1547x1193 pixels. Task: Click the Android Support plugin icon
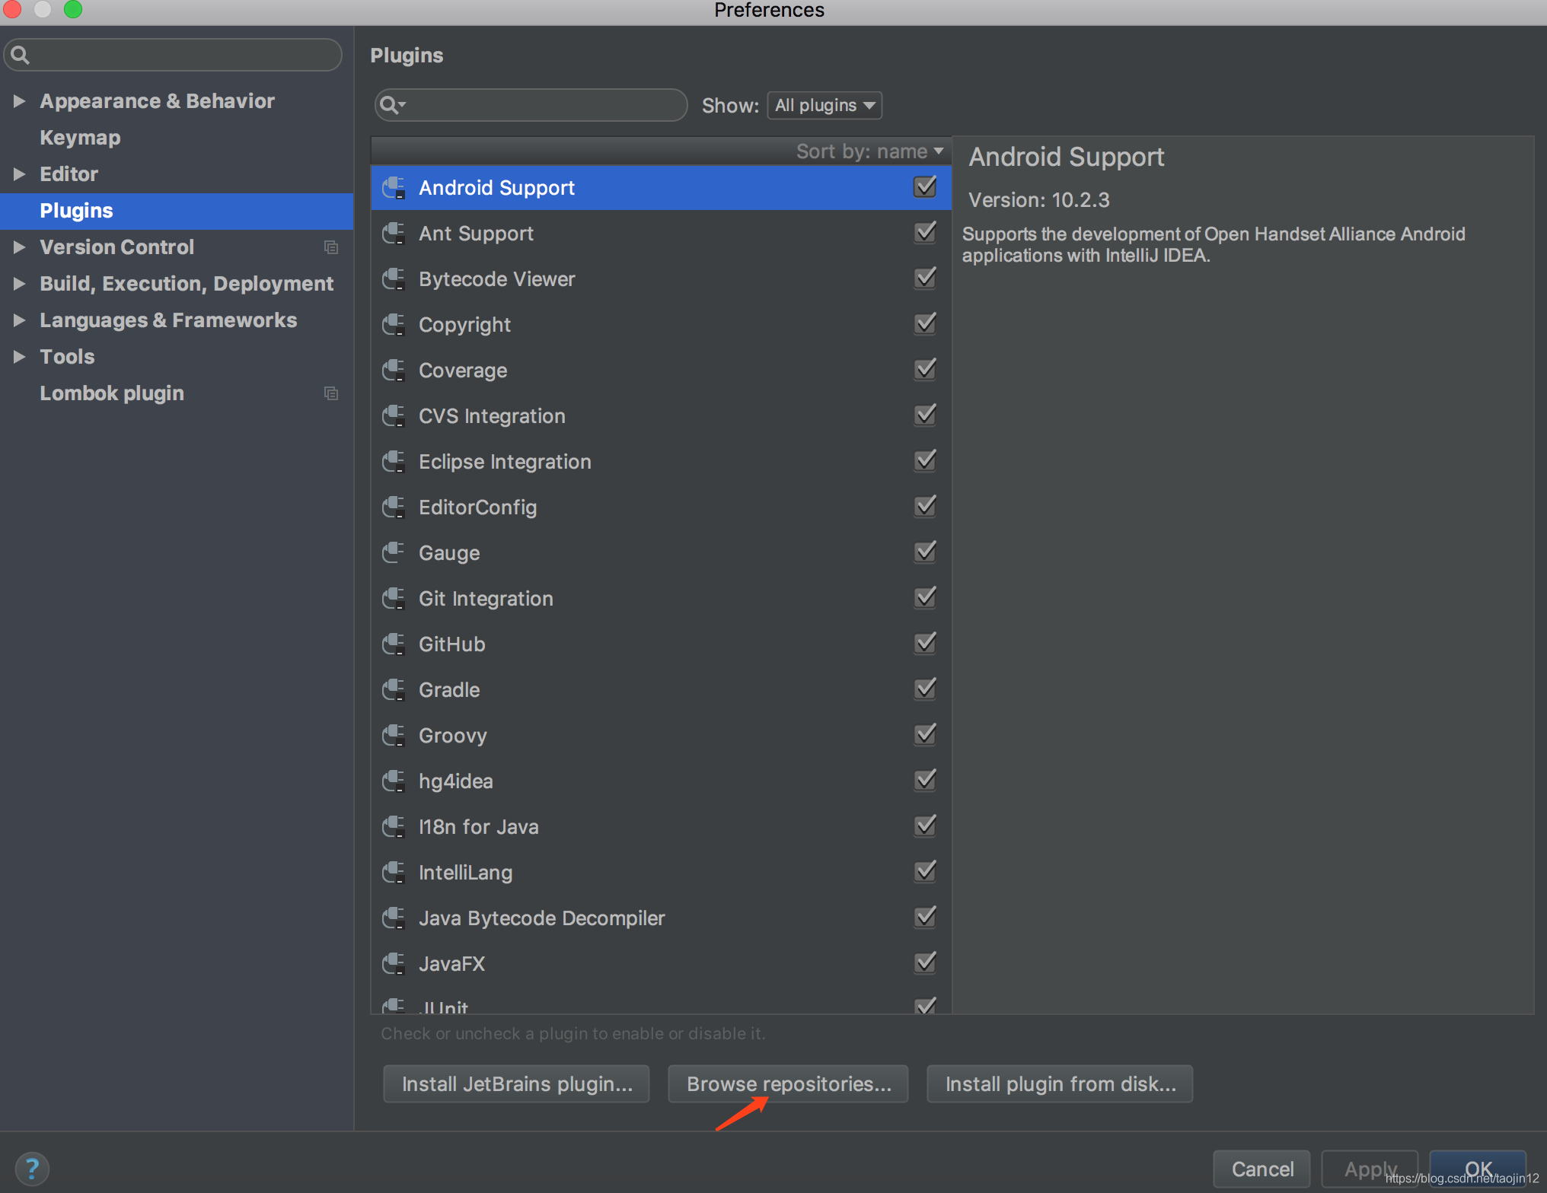coord(396,188)
